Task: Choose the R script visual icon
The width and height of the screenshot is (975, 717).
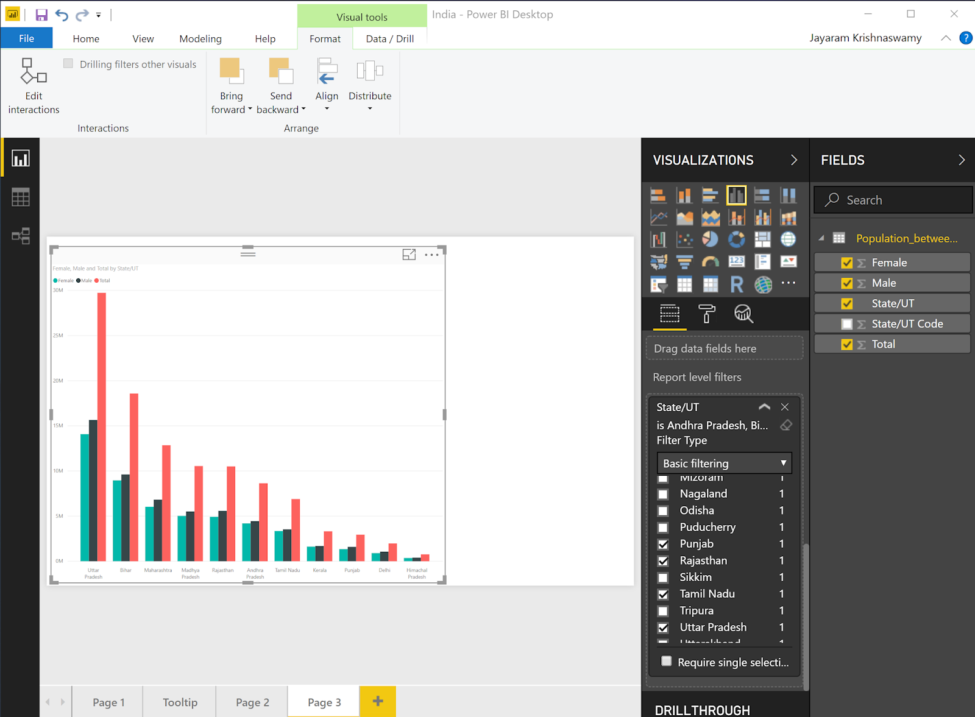Action: (x=737, y=284)
